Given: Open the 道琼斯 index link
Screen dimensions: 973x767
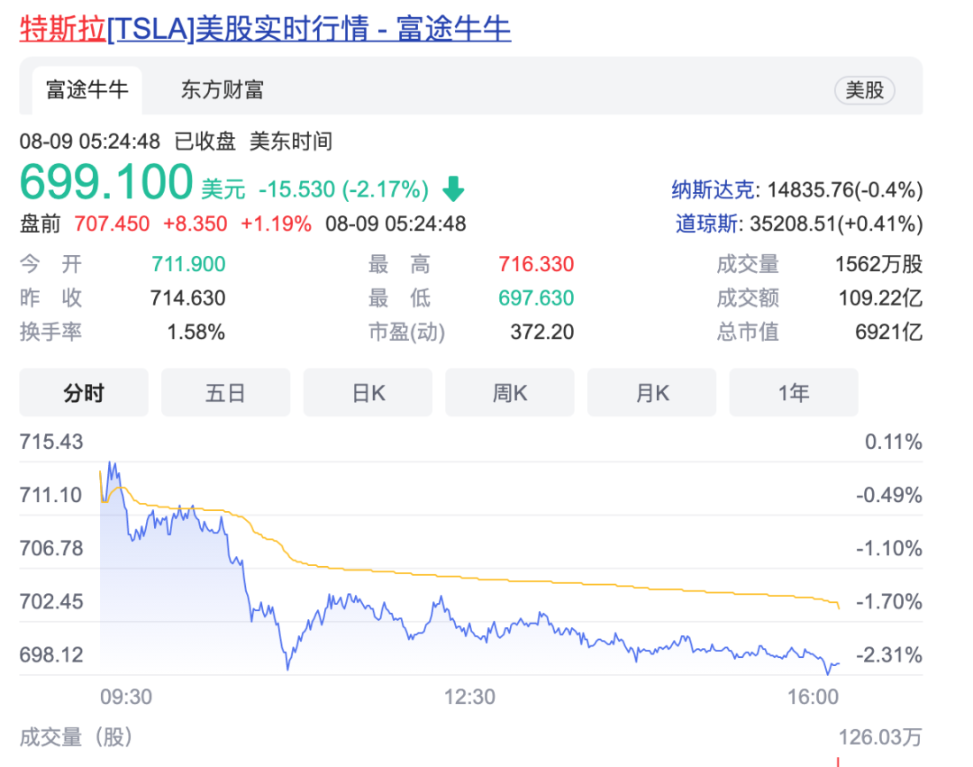Looking at the screenshot, I should pyautogui.click(x=707, y=224).
